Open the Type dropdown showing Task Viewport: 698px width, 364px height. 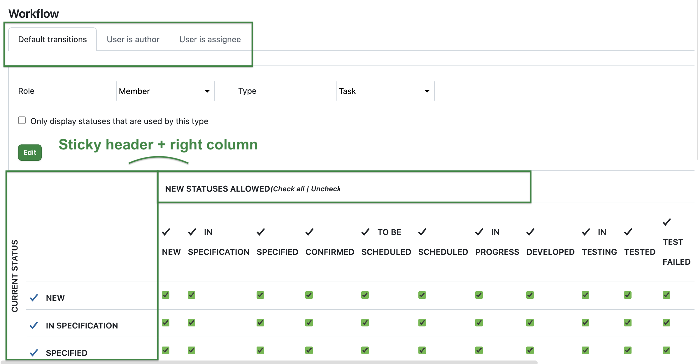click(385, 91)
